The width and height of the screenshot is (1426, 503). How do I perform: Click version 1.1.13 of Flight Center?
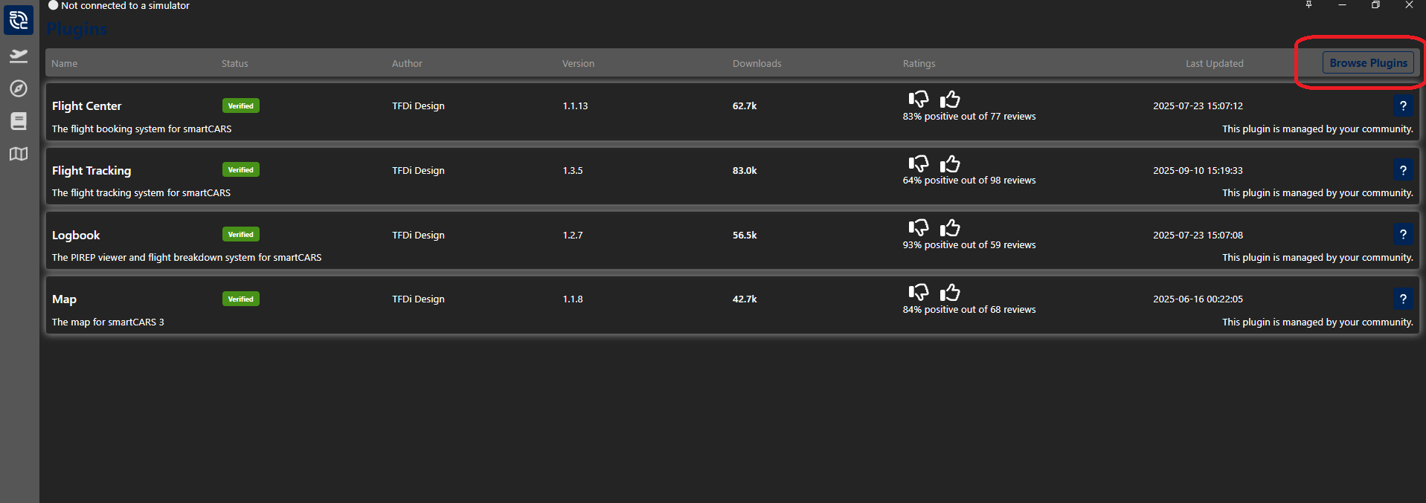(x=575, y=106)
